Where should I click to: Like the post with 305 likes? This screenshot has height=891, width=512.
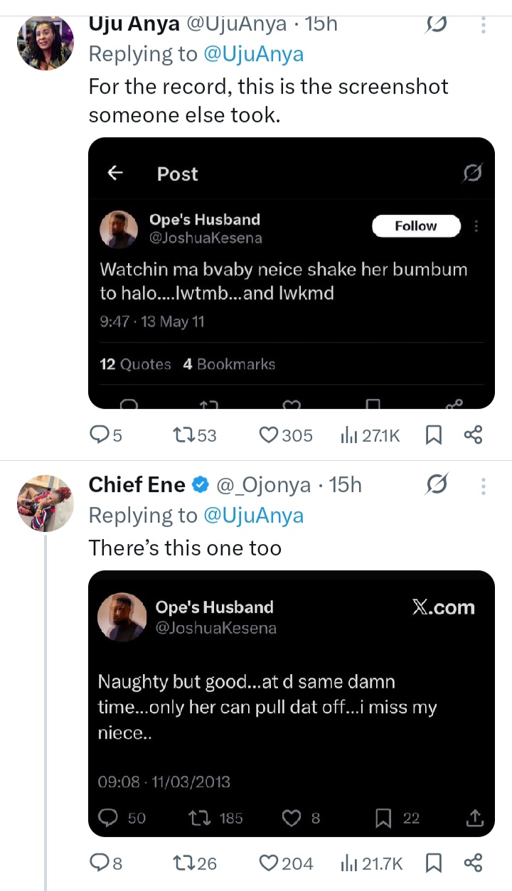click(x=269, y=434)
